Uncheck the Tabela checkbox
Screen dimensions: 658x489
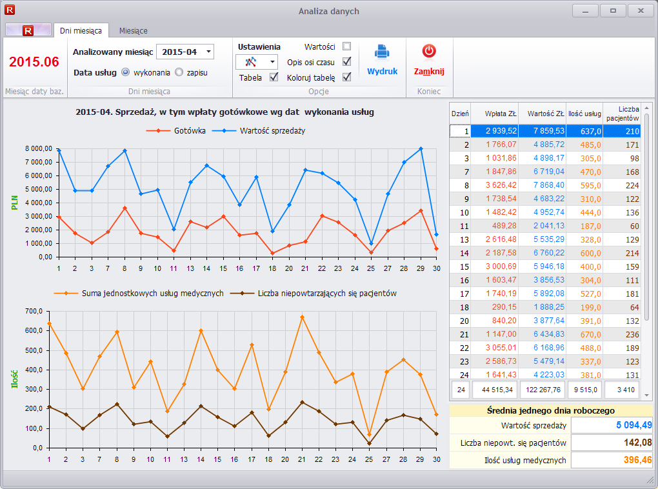tap(274, 77)
